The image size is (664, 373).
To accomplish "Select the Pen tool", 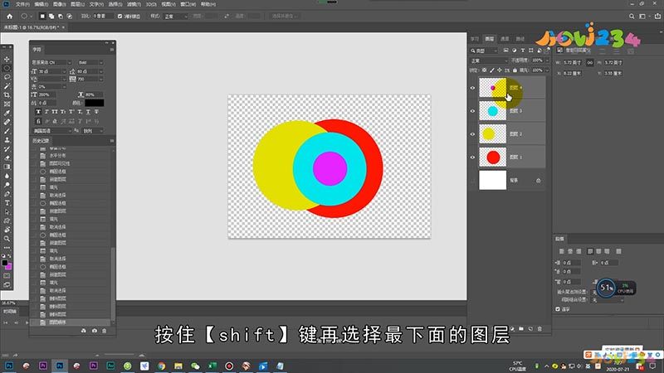I will [7, 194].
